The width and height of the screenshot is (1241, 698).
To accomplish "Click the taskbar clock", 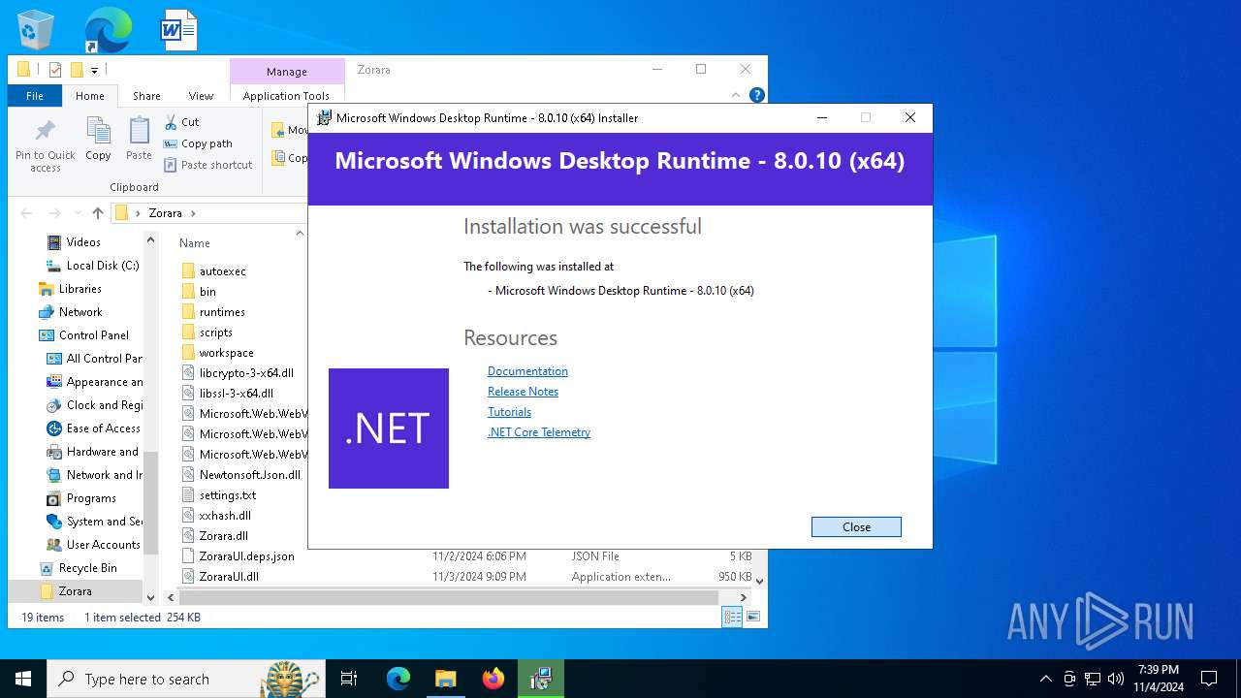I will (x=1159, y=679).
